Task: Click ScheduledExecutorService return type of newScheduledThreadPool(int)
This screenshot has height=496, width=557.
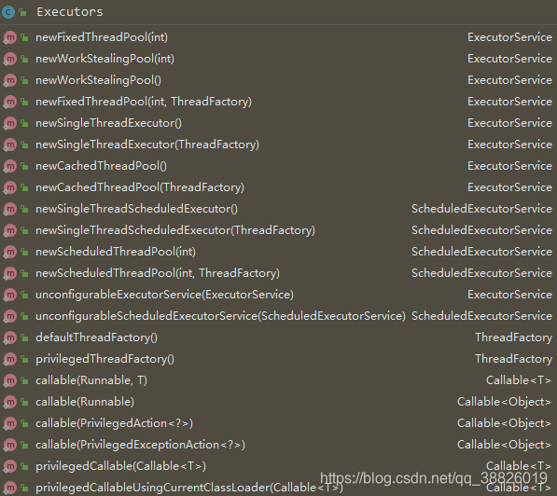Action: (x=482, y=252)
